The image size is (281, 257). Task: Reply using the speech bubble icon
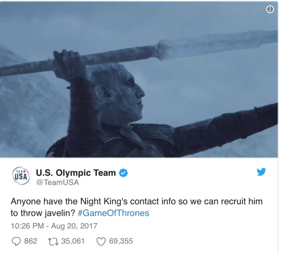point(16,241)
